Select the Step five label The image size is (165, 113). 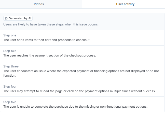point(10,102)
